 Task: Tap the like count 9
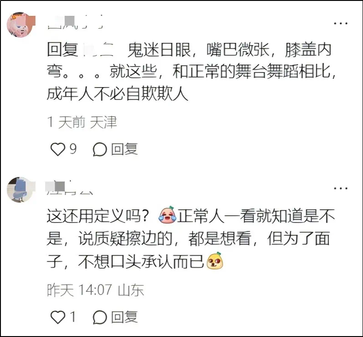click(73, 149)
